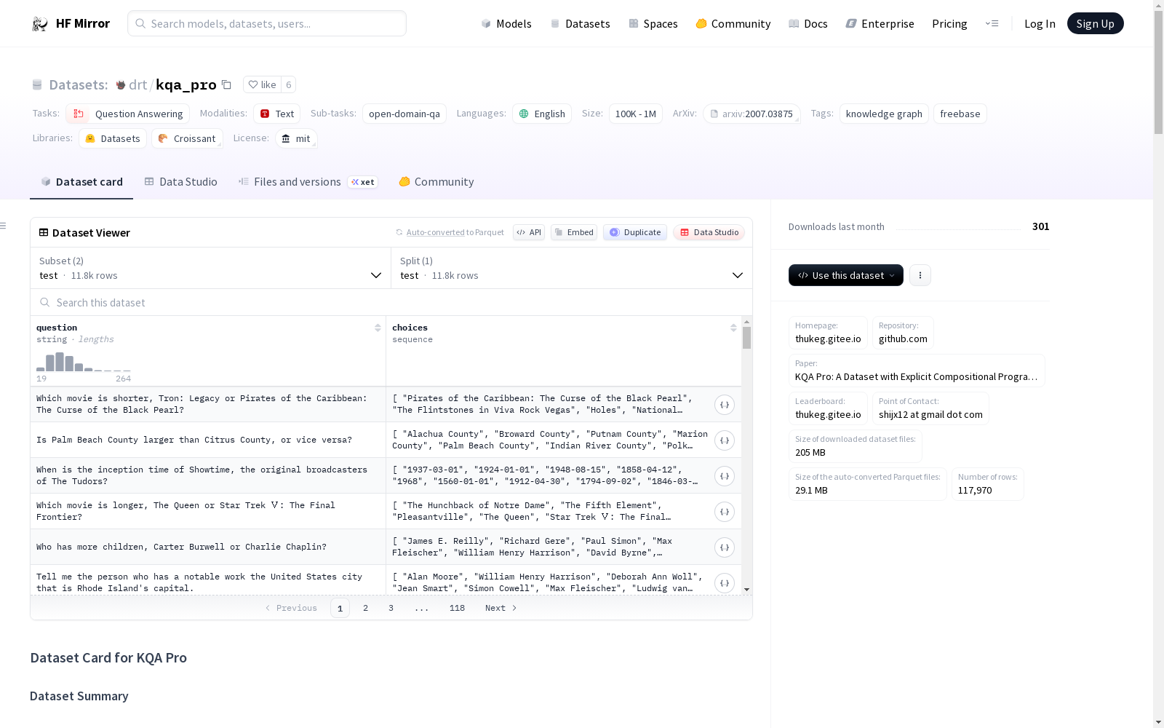This screenshot has height=728, width=1164.
Task: Open Data Studio from viewer header
Action: (x=709, y=232)
